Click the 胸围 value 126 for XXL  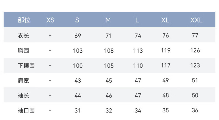(x=195, y=50)
